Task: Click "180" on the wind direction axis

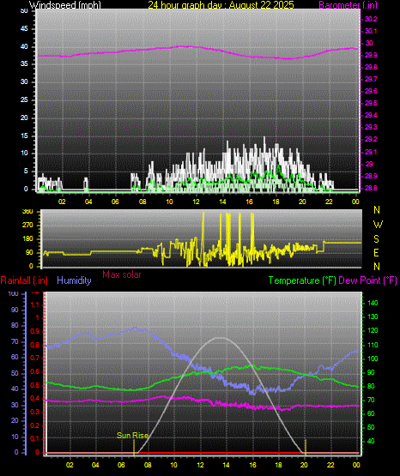Action: [x=27, y=239]
